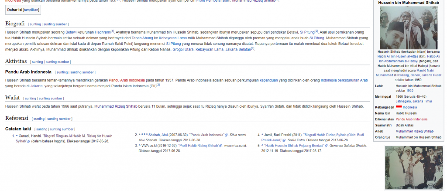
Task: Jump back via caret of reference 5
Action: click(262, 146)
